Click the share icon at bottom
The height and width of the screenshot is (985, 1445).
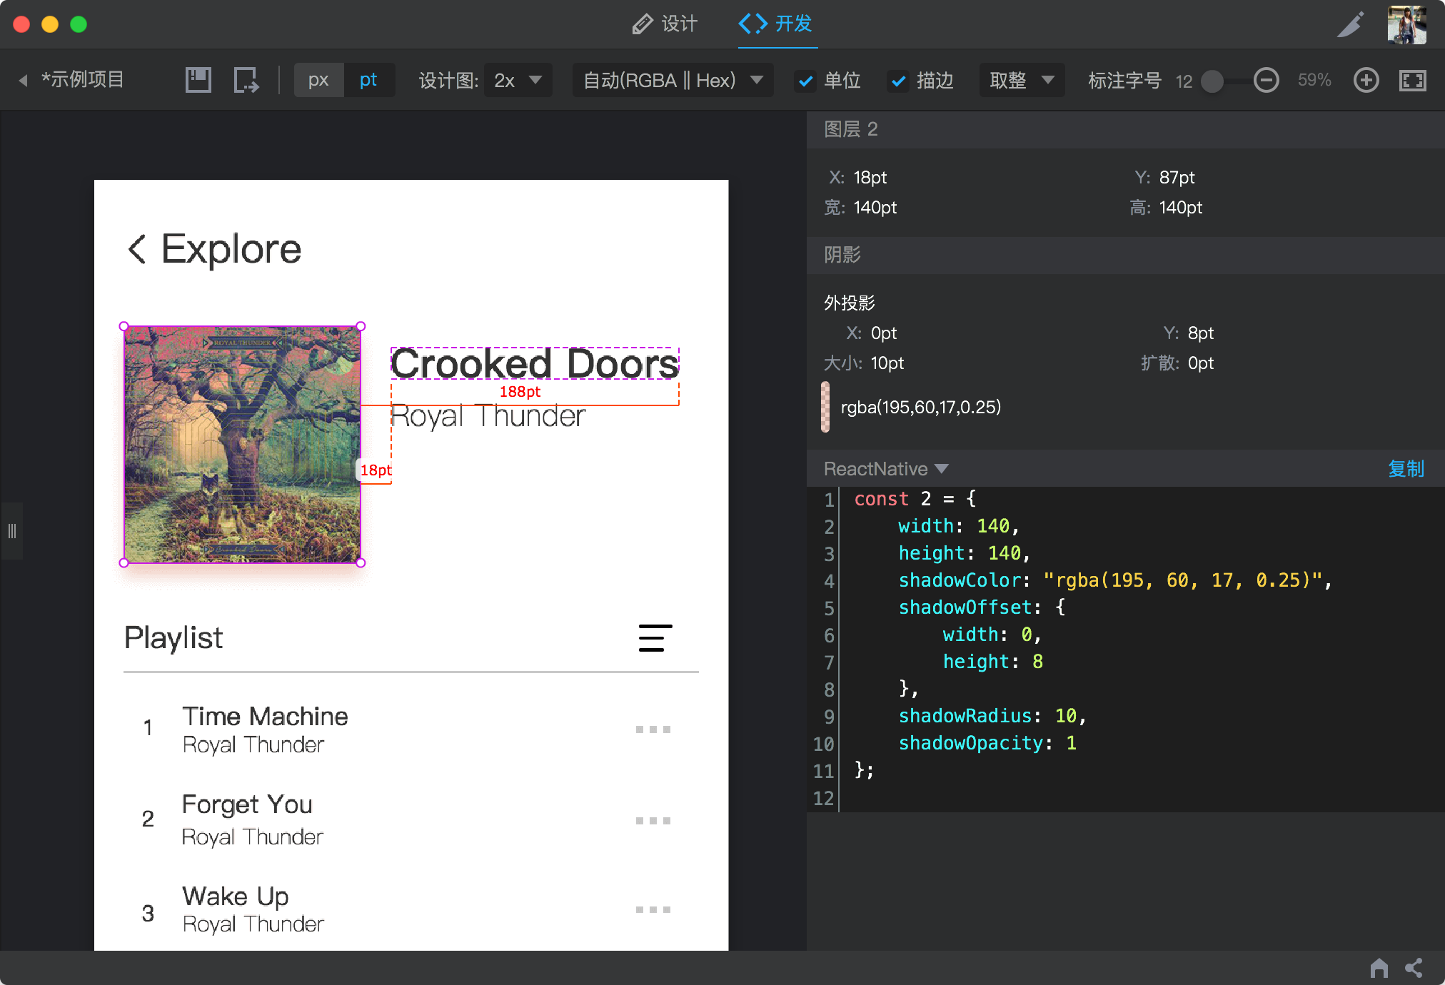click(1414, 968)
